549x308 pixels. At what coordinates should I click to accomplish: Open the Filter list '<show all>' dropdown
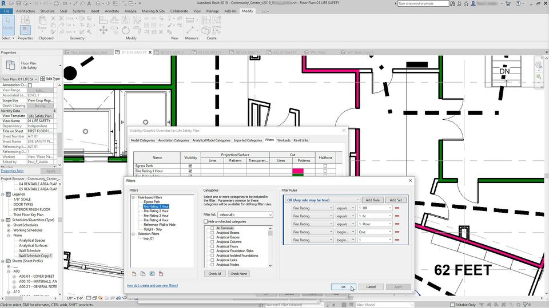pyautogui.click(x=245, y=215)
